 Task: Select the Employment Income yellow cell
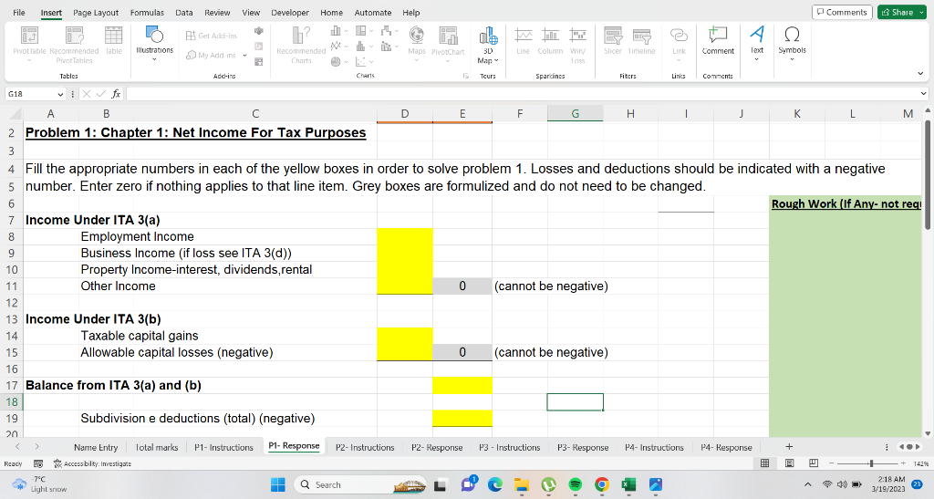click(x=405, y=236)
